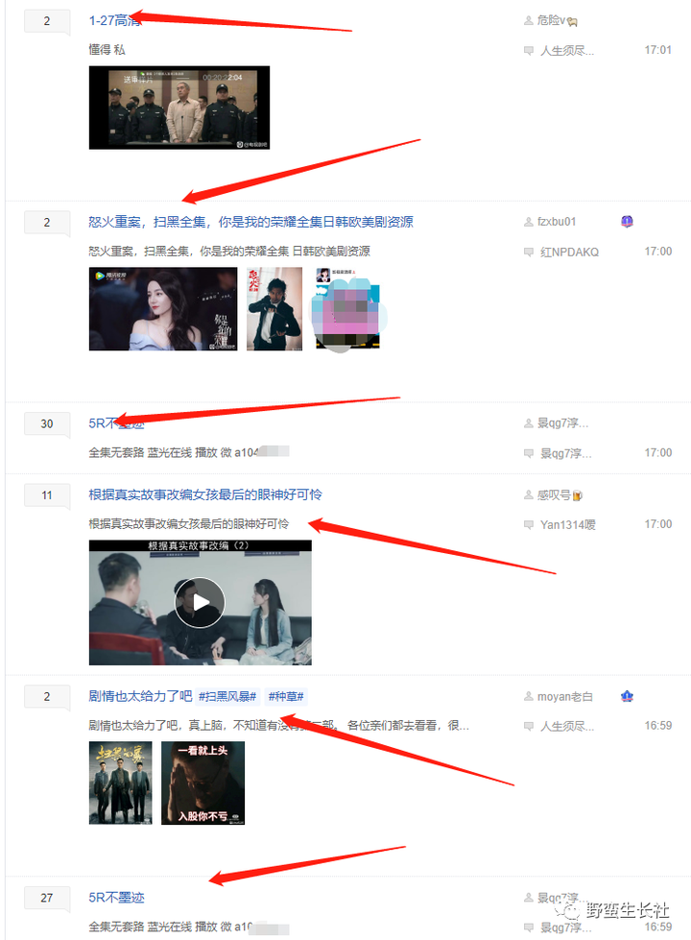This screenshot has width=691, height=940.
Task: Click the reply count 11
Action: point(47,495)
